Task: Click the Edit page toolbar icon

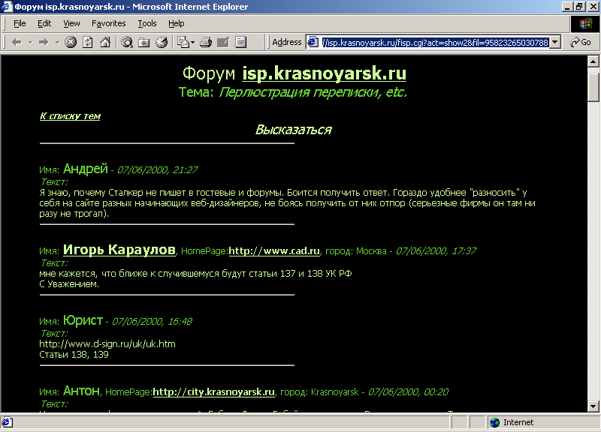Action: (x=223, y=43)
